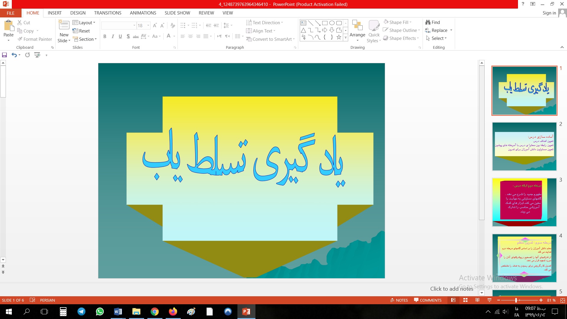Viewport: 567px width, 319px height.
Task: Open Reading View from status bar
Action: (x=477, y=300)
